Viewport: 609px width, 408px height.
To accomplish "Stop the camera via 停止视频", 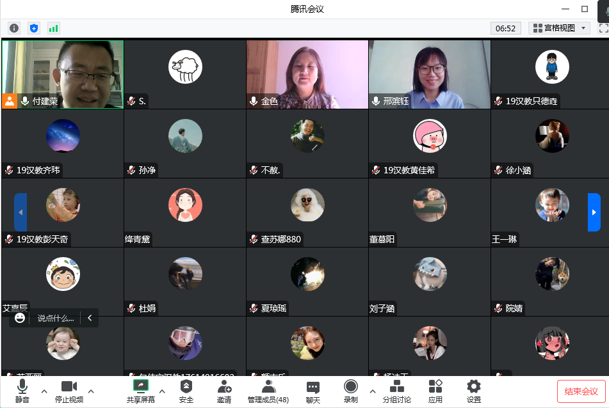I will pos(69,390).
